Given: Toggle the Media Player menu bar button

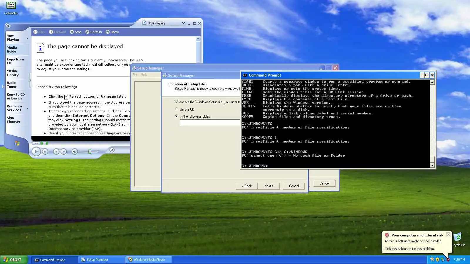Looking at the screenshot, I should (8, 26).
